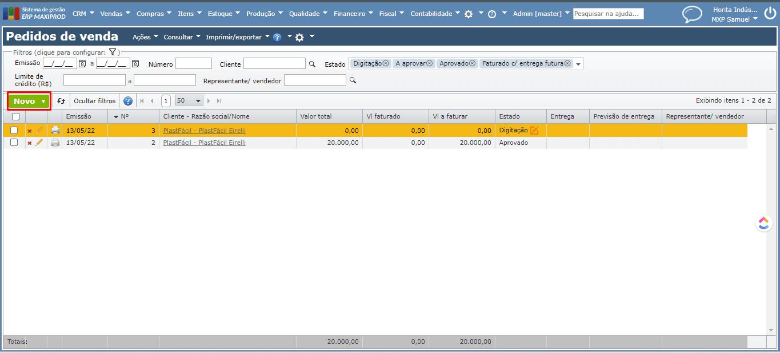The height and width of the screenshot is (353, 780).
Task: Edit order number 2 with pencil icon
Action: point(39,143)
